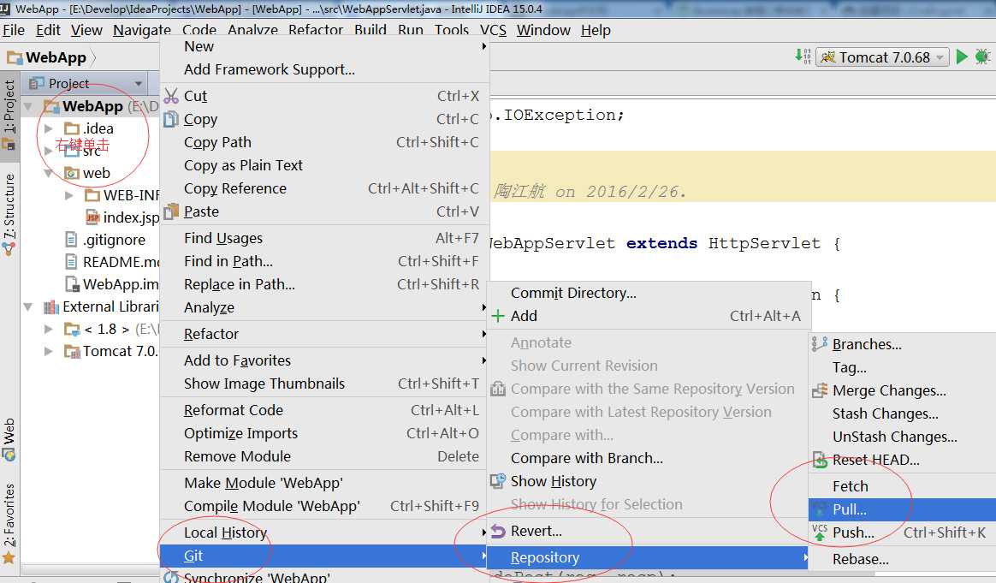Select Pull... in the Repository submenu

902,509
